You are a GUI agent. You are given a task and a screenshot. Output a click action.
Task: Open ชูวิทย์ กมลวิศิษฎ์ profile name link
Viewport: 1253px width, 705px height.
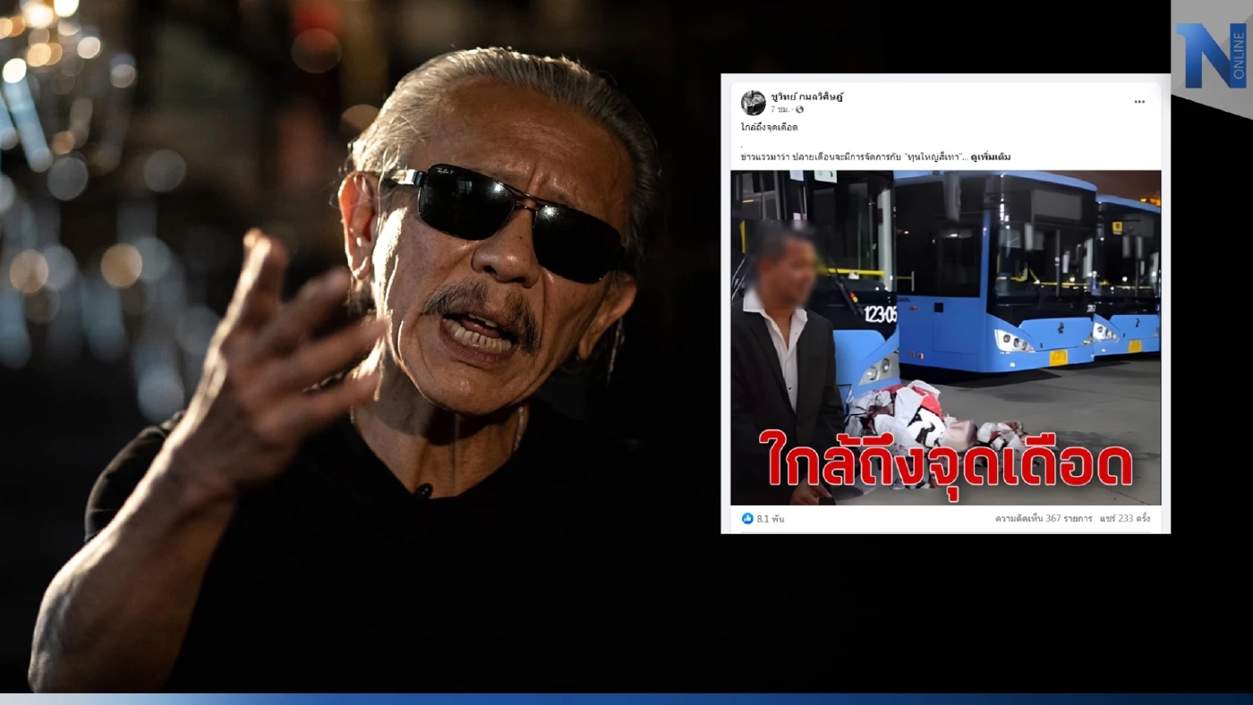[x=806, y=97]
